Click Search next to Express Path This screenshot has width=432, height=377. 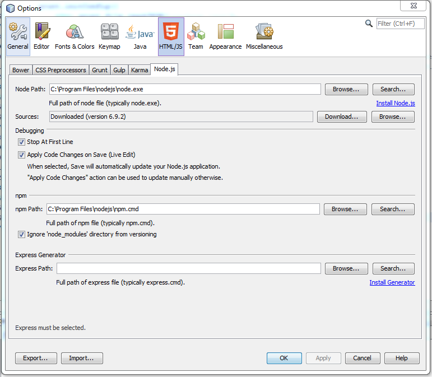(393, 268)
